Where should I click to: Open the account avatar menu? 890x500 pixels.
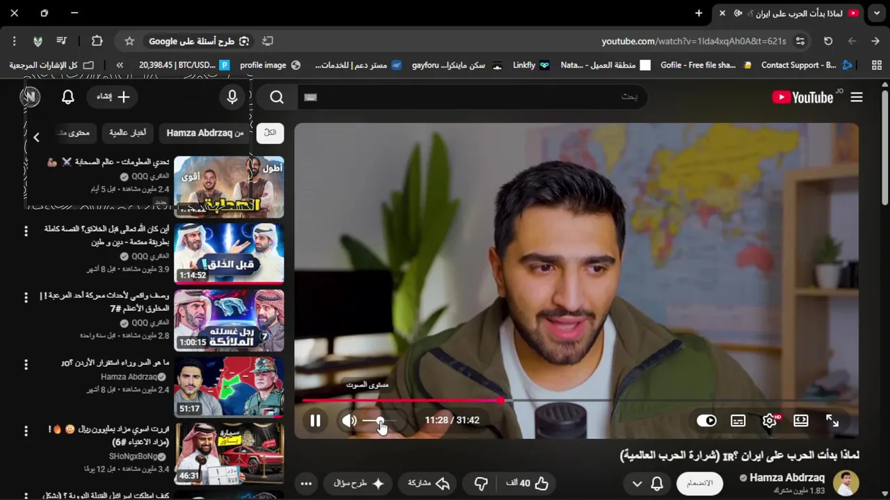tap(30, 97)
